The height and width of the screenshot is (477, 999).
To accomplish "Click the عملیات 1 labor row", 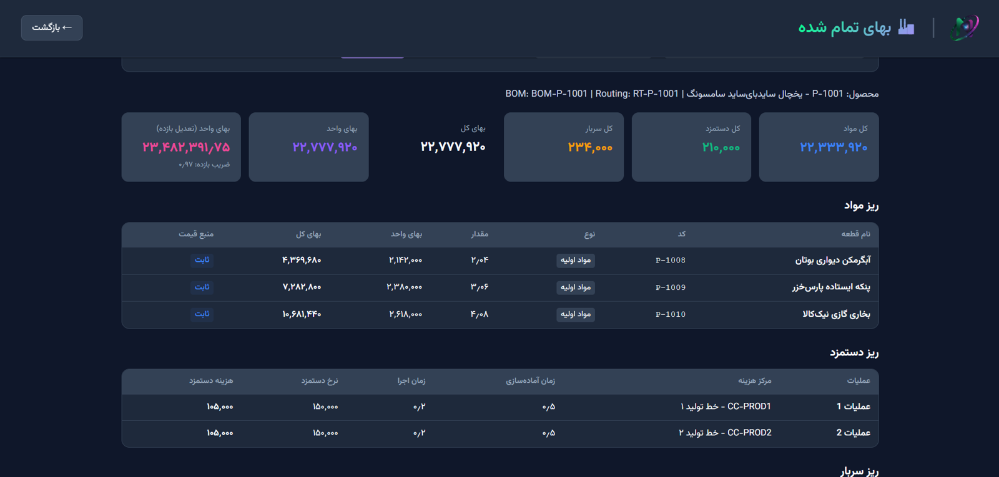I will coord(500,407).
